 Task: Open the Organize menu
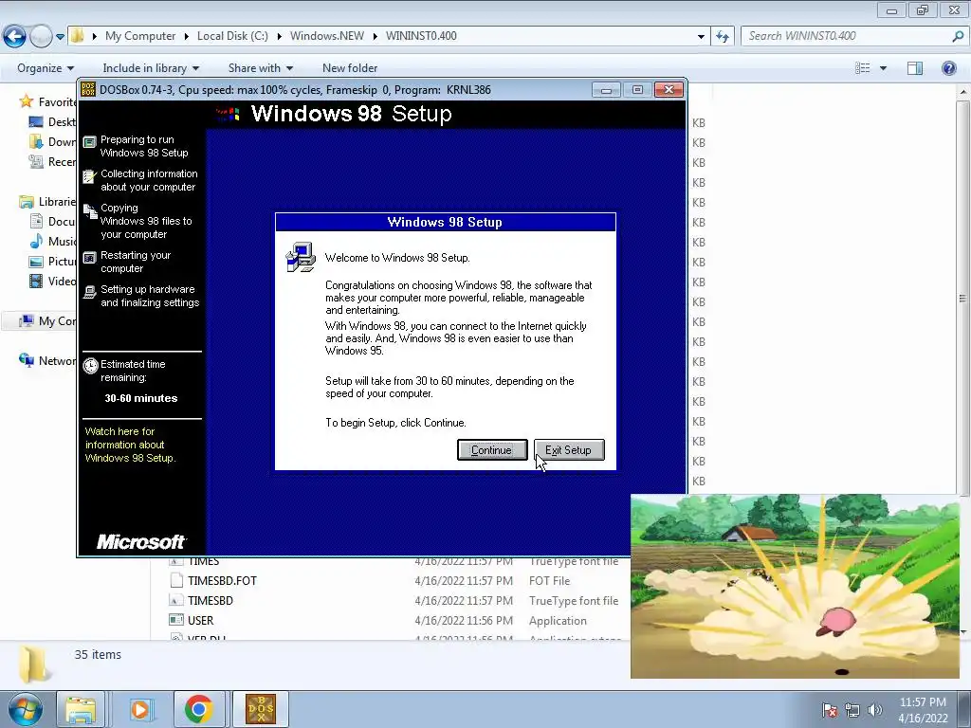(x=46, y=68)
